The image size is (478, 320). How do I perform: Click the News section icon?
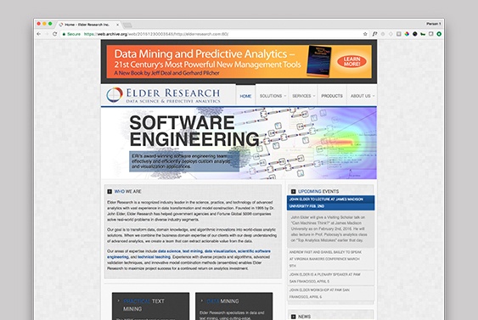tap(293, 317)
